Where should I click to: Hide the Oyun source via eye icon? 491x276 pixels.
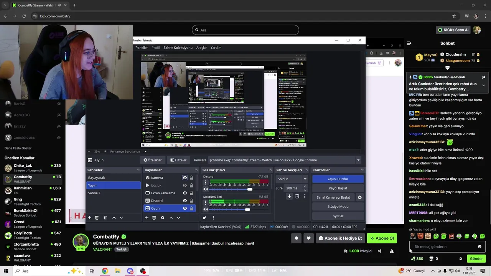pyautogui.click(x=185, y=208)
